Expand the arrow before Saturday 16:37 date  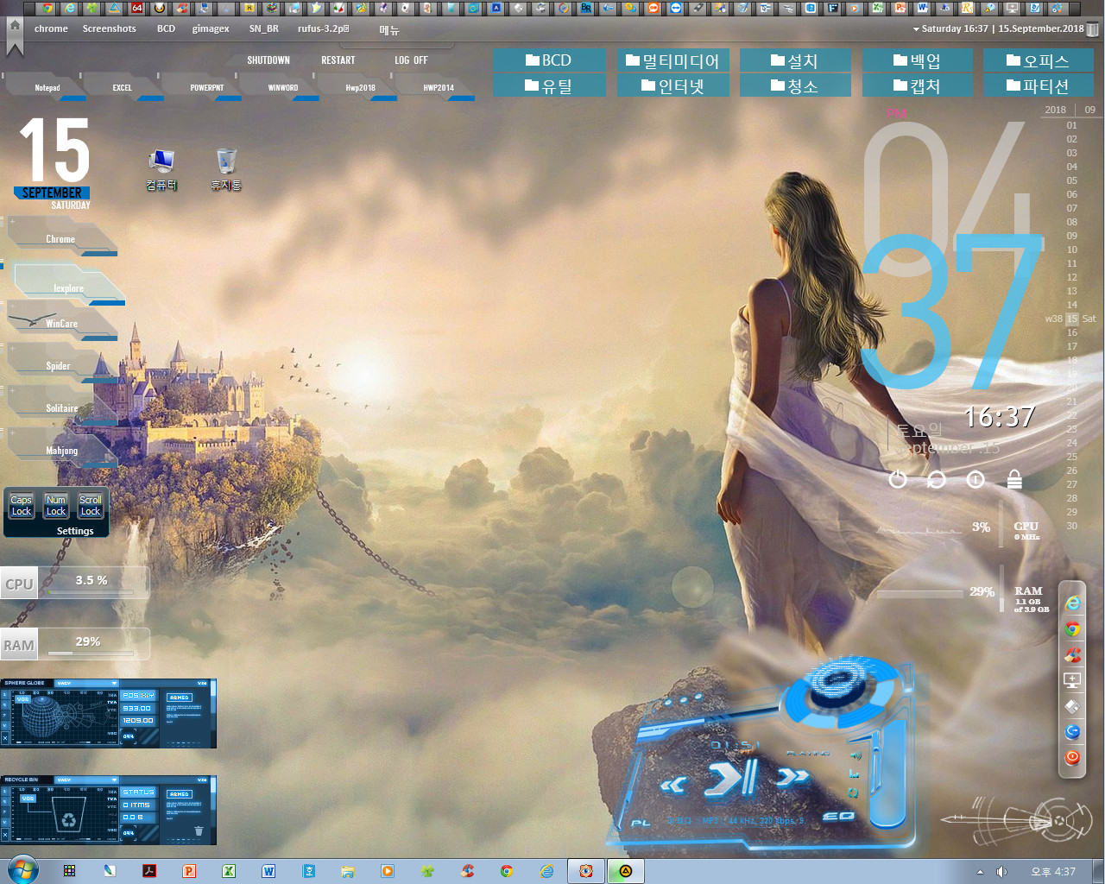(x=916, y=29)
